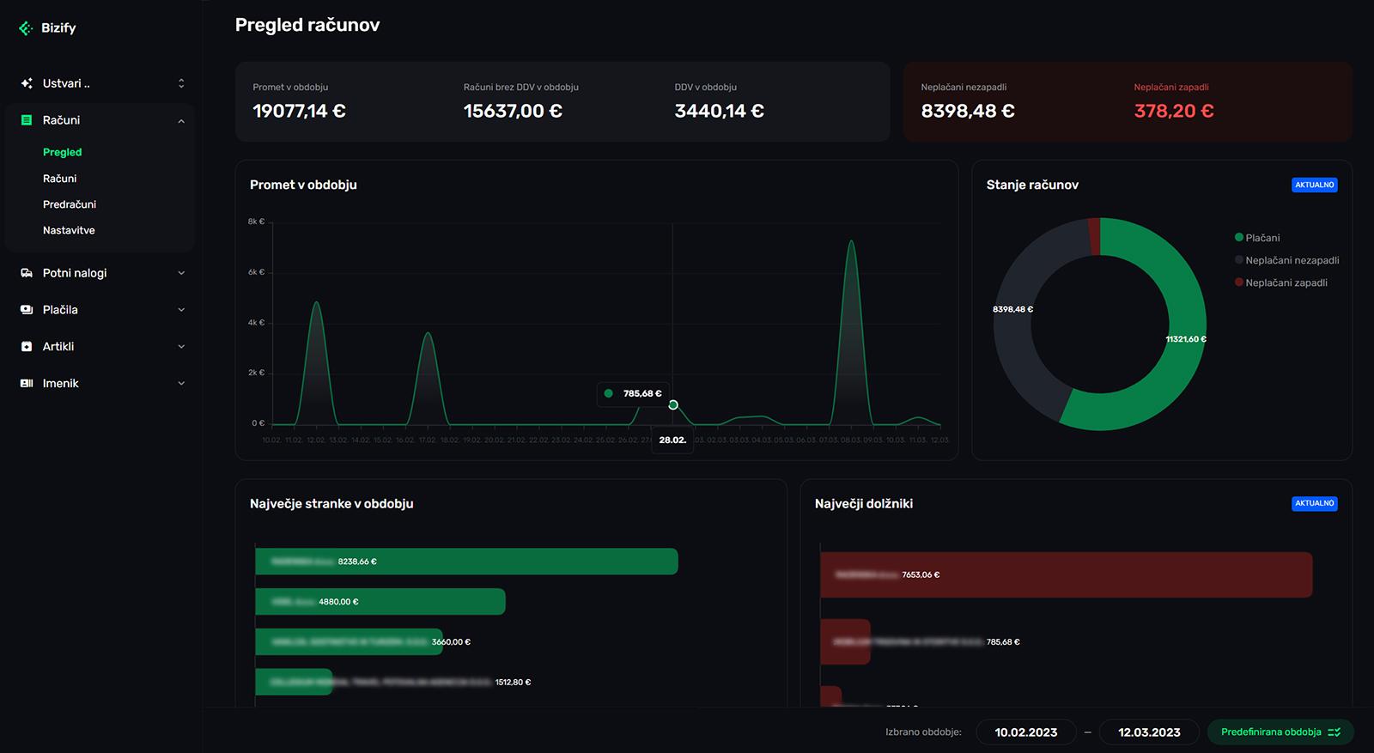Click the Artikli box icon

click(27, 347)
